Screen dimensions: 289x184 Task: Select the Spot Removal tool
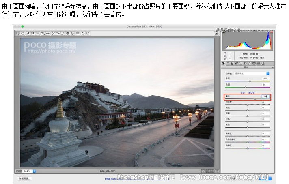[x=53, y=33]
